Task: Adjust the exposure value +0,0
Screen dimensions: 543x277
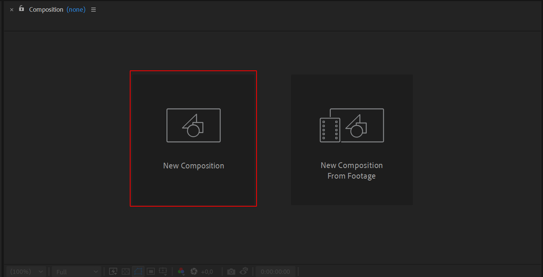Action: (207, 272)
